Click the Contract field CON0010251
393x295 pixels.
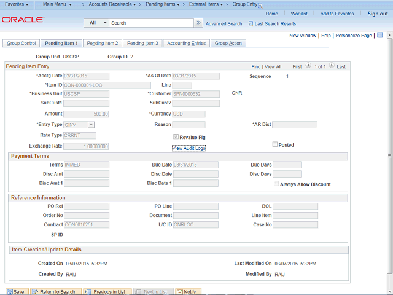pos(87,224)
